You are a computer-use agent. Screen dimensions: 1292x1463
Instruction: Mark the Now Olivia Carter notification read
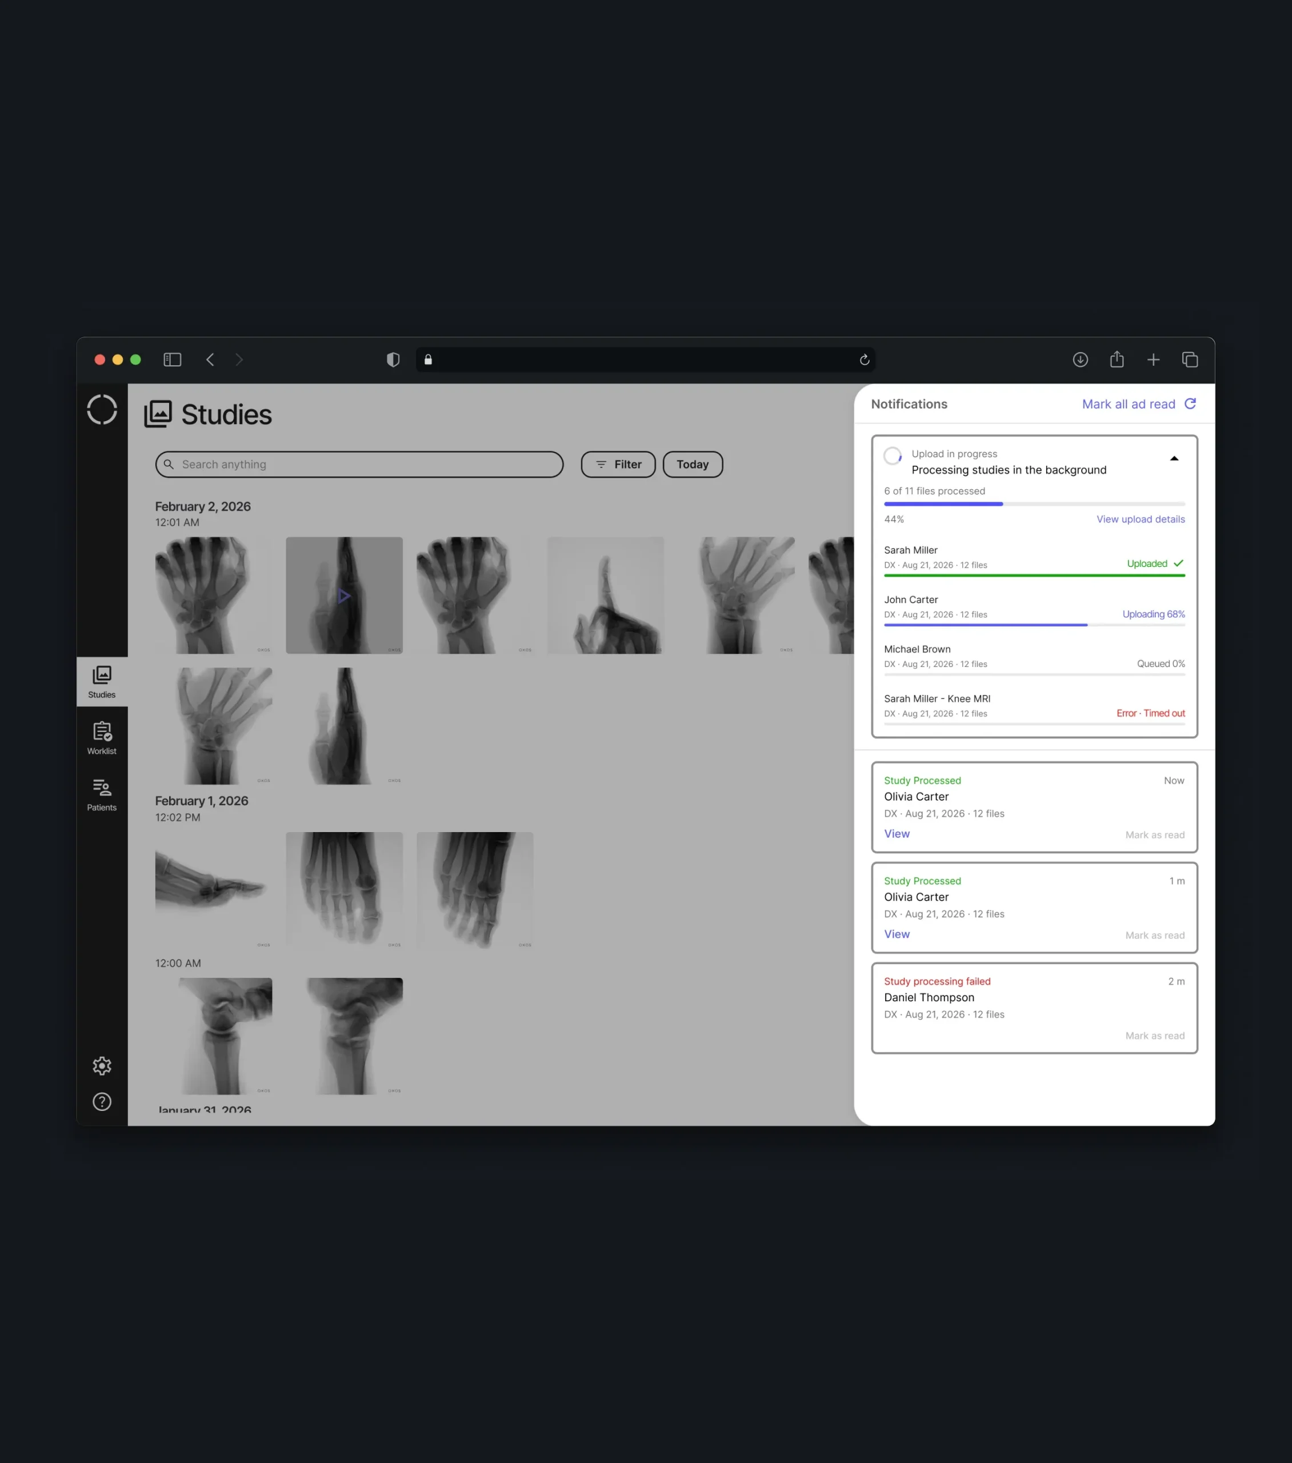pos(1154,836)
